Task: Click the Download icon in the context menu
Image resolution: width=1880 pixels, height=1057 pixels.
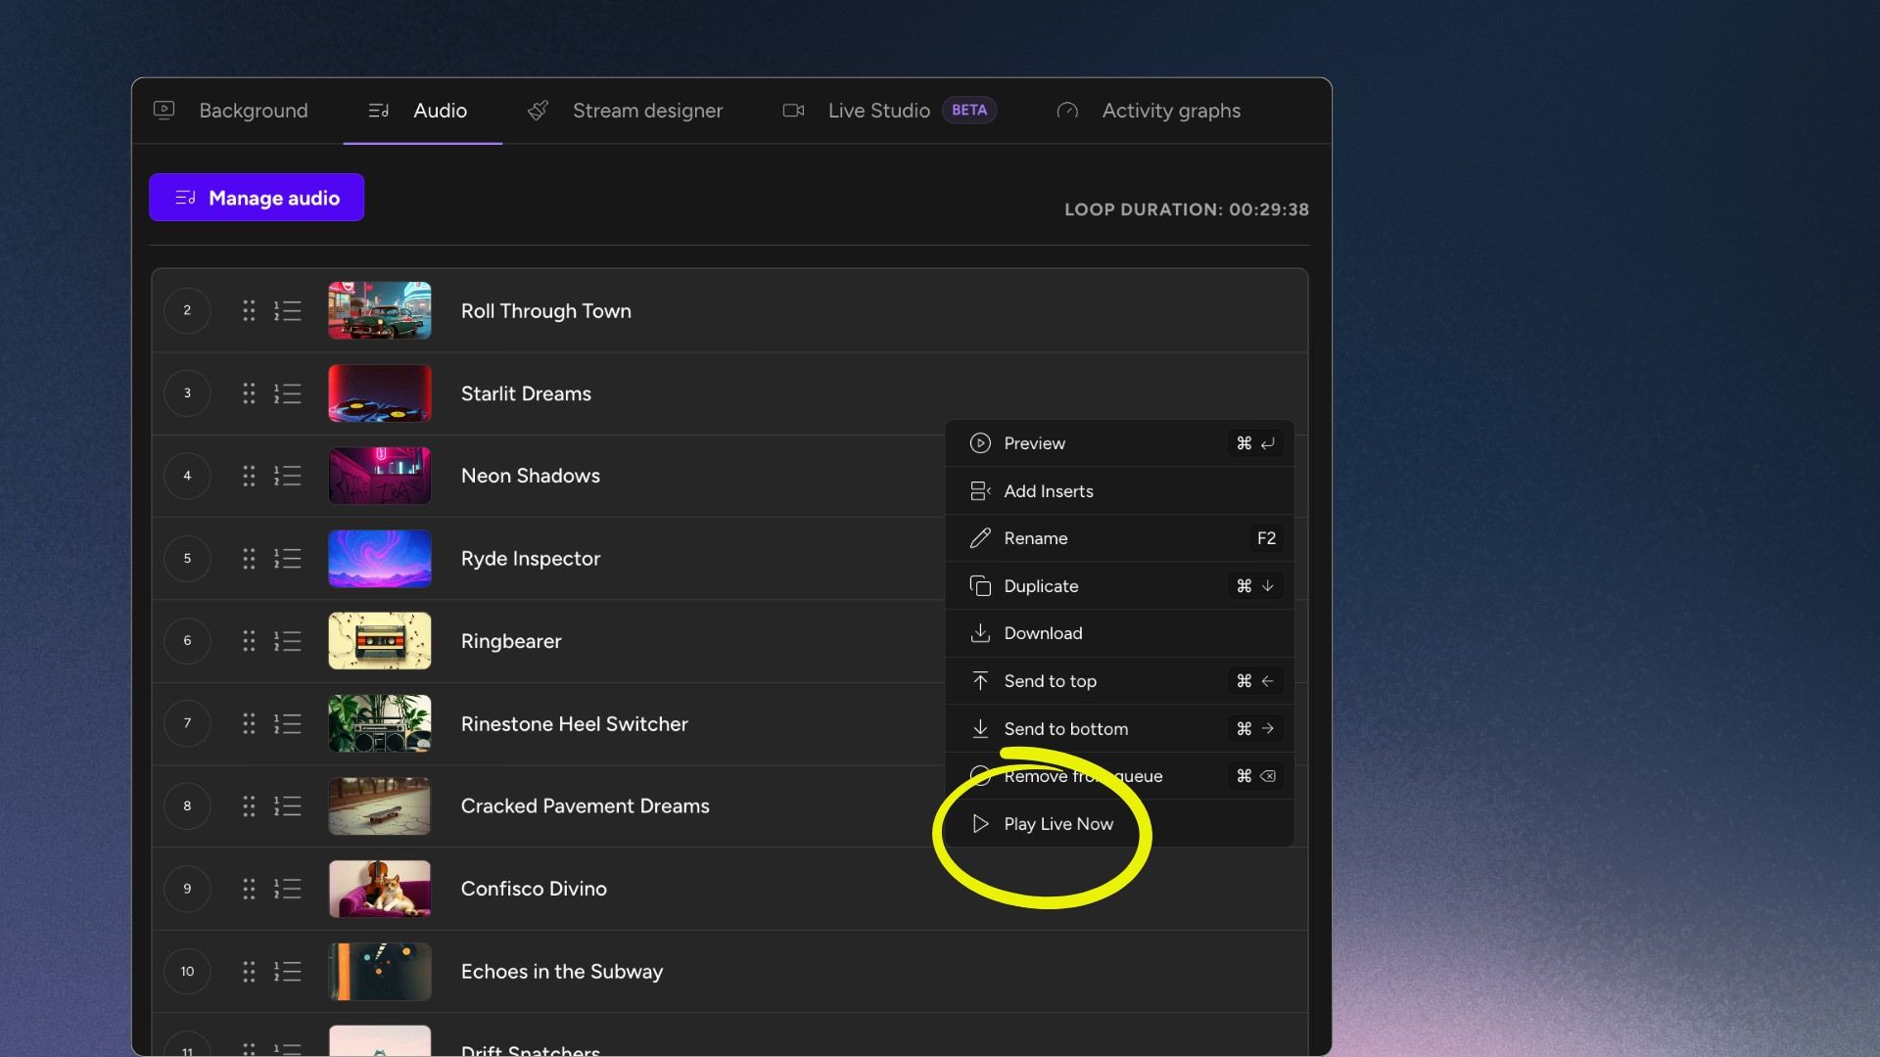Action: click(x=981, y=633)
